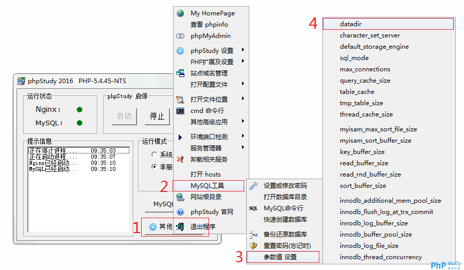
Task: Click the 退出程序 exit door icon
Action: [180, 227]
